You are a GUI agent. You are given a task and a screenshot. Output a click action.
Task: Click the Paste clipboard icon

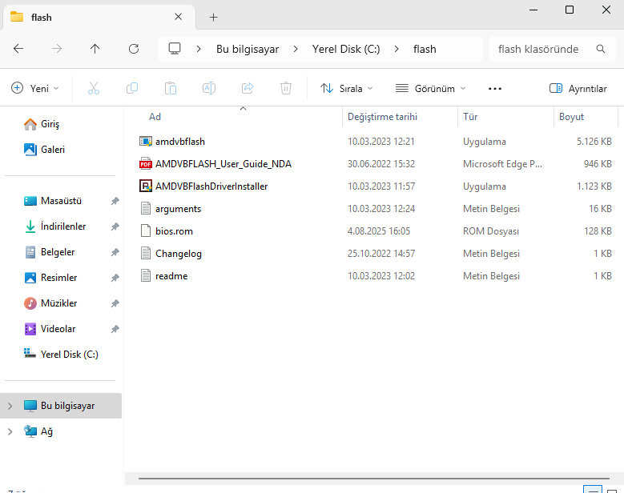coord(171,88)
